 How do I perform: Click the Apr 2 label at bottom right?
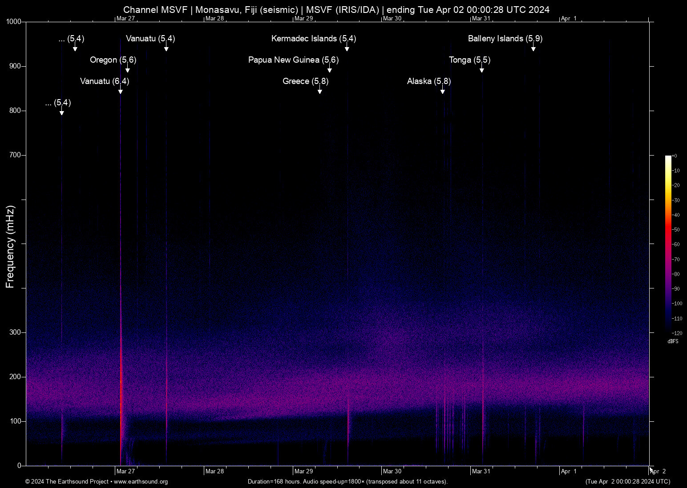[659, 471]
